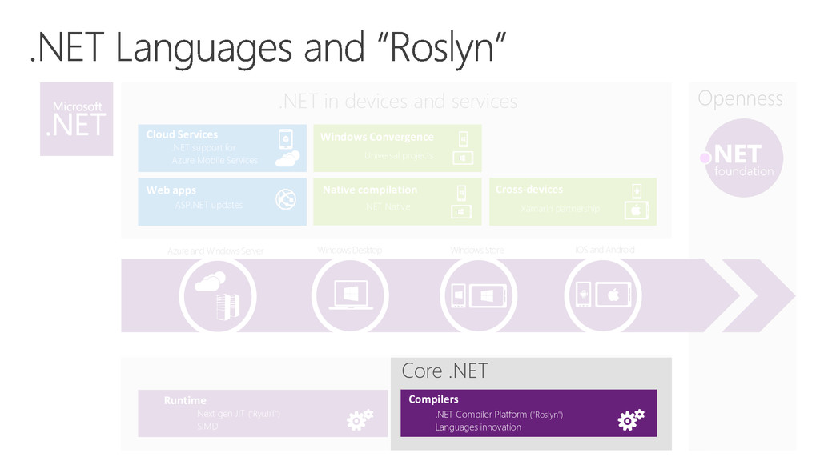This screenshot has height=461, width=820.
Task: Click '.NET in devices and services' heading
Action: [x=397, y=101]
